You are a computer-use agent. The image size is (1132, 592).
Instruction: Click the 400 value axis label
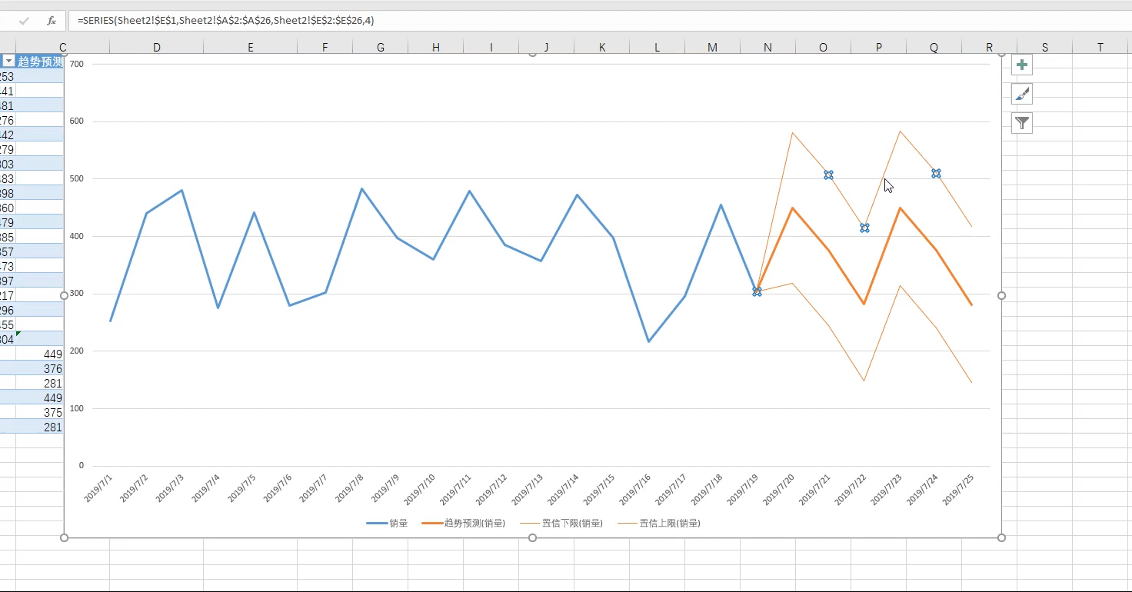click(76, 236)
